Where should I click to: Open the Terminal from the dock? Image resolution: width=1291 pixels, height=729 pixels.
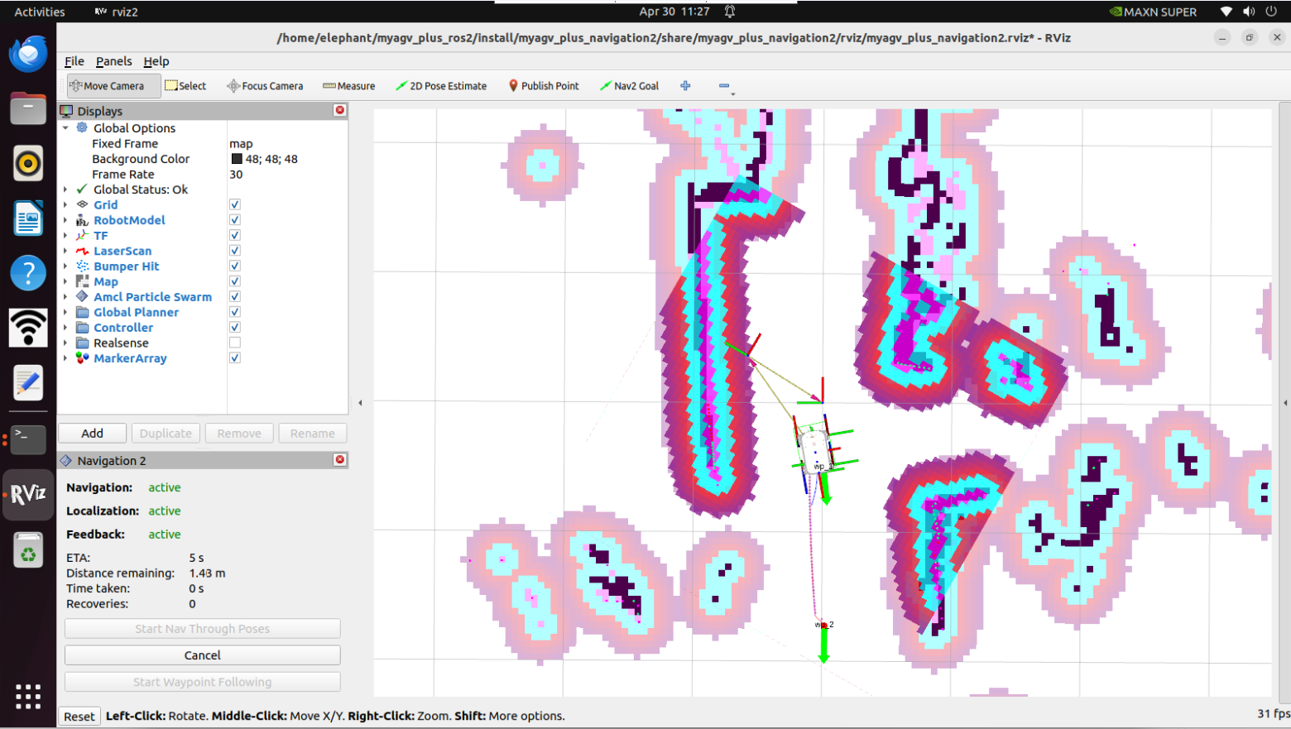point(28,439)
